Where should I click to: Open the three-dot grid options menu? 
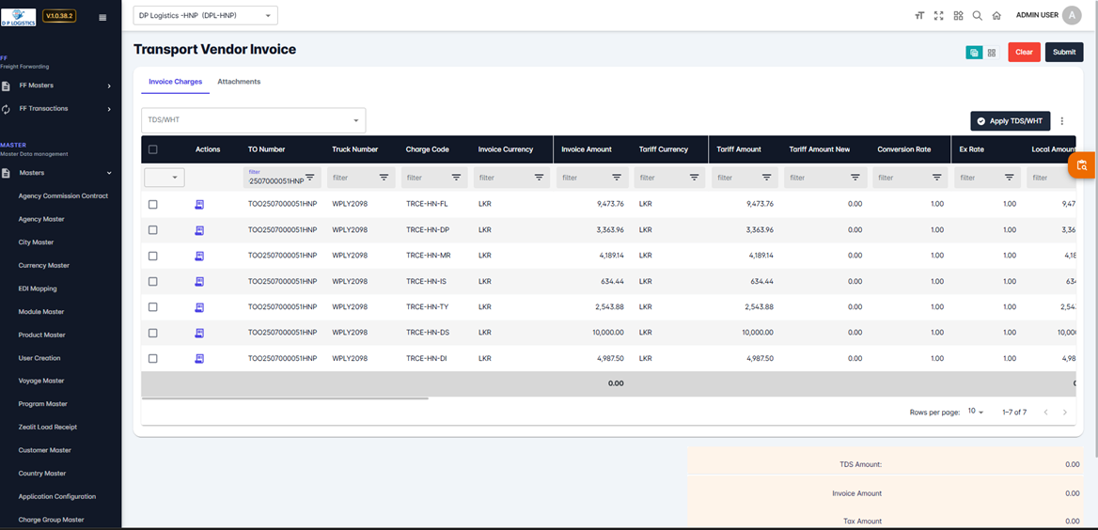[x=1062, y=121]
